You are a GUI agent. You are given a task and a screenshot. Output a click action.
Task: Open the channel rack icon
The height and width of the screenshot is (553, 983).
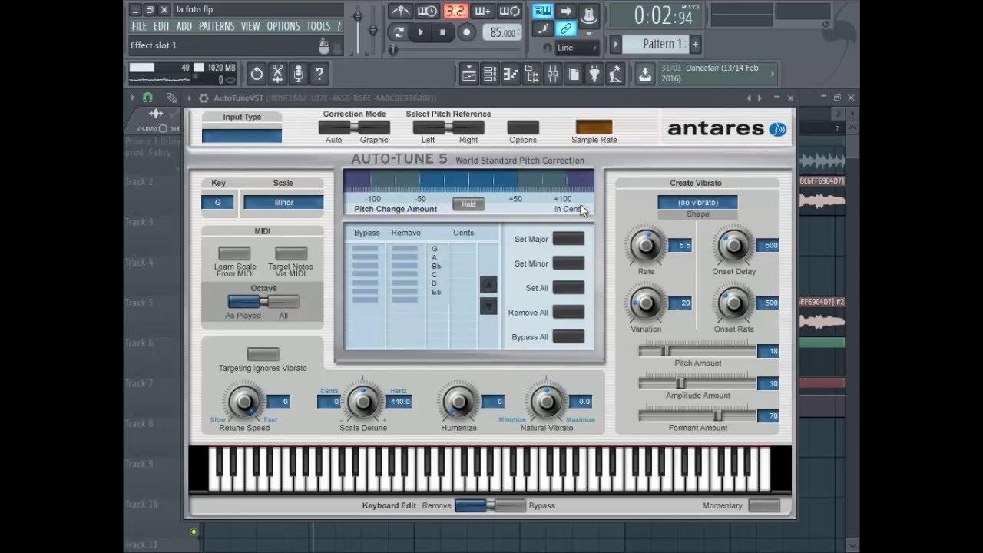pos(489,74)
